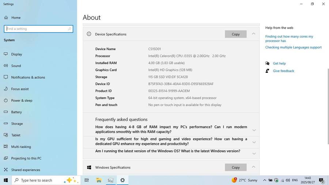Click the battery tray icon

[271, 180]
